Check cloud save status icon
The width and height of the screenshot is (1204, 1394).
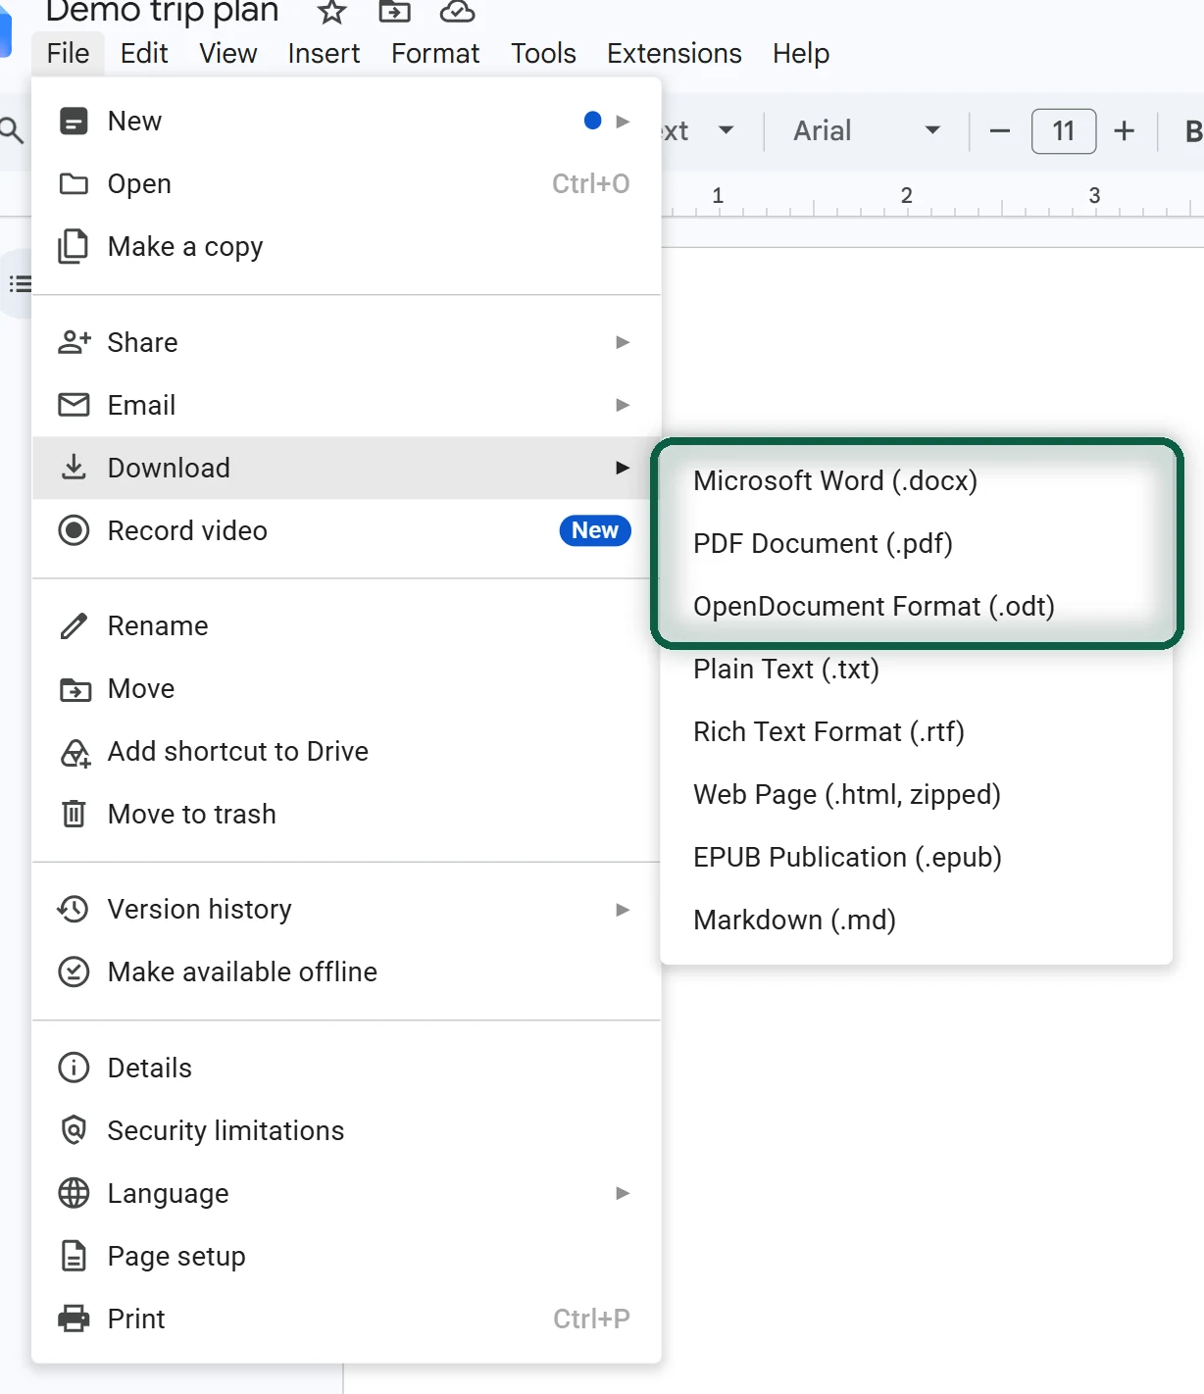[457, 11]
